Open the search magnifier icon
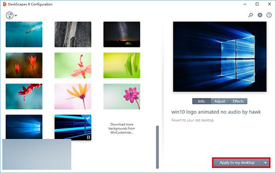Viewport: 276px width, 173px height. (251, 15)
